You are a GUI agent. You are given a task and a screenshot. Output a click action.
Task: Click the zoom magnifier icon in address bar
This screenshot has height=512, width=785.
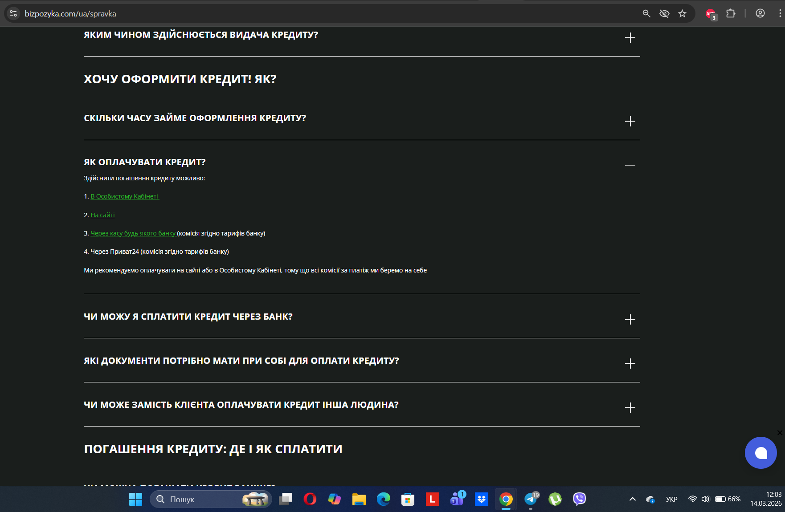tap(646, 14)
